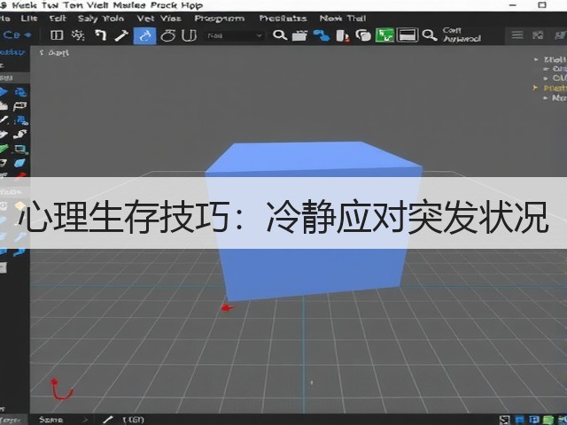Click the hamburger lines icon at top right
The height and width of the screenshot is (425, 567).
pos(517,35)
